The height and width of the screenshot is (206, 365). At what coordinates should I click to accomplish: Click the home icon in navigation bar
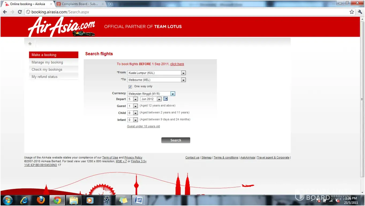[30, 44]
